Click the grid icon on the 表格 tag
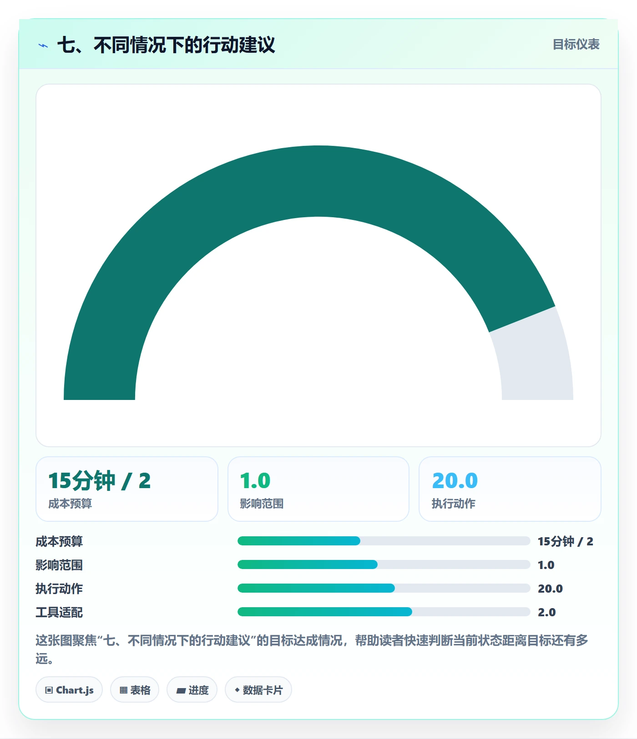 (123, 690)
